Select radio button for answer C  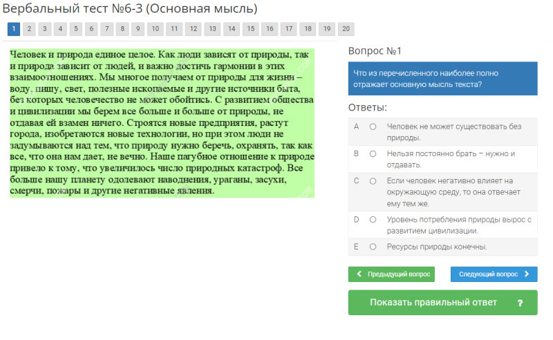click(x=373, y=181)
